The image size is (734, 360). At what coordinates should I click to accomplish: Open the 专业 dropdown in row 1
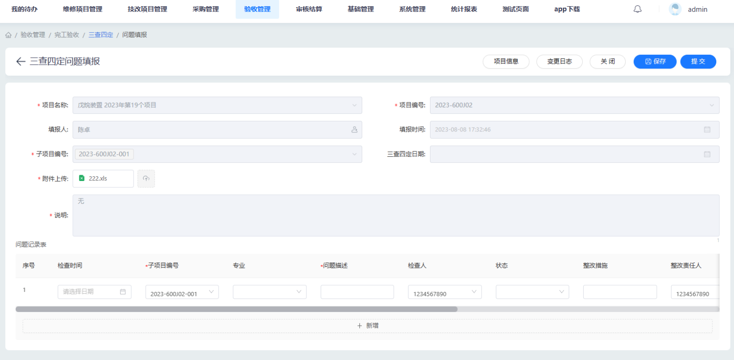270,292
